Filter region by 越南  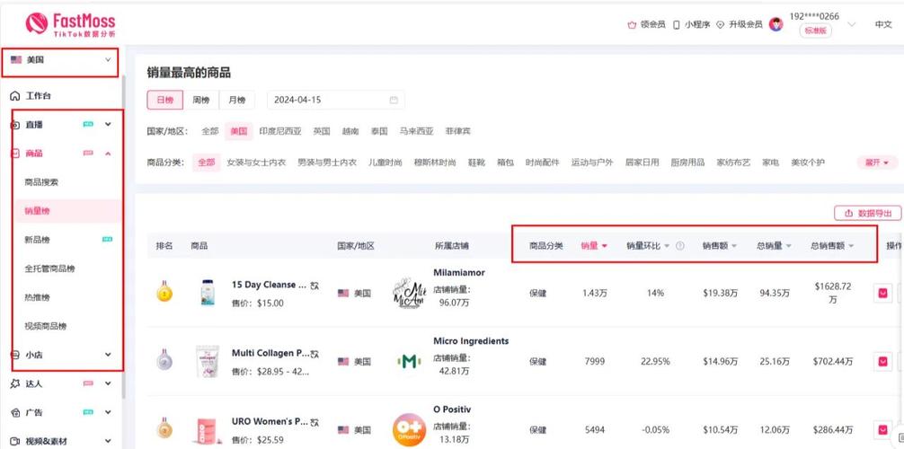coord(350,131)
